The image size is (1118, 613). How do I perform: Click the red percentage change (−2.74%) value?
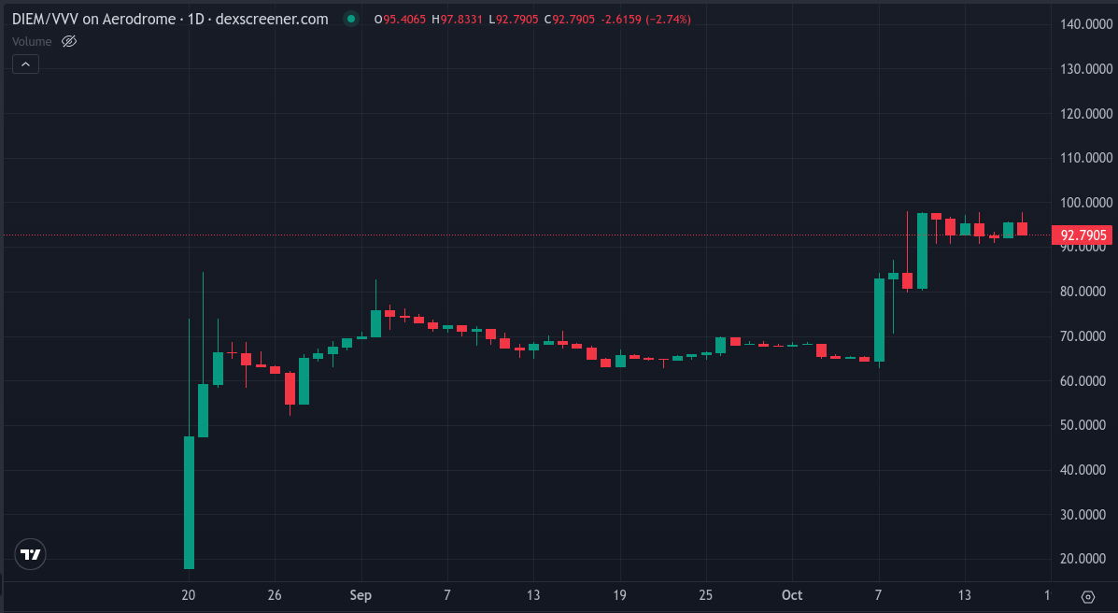[x=662, y=20]
